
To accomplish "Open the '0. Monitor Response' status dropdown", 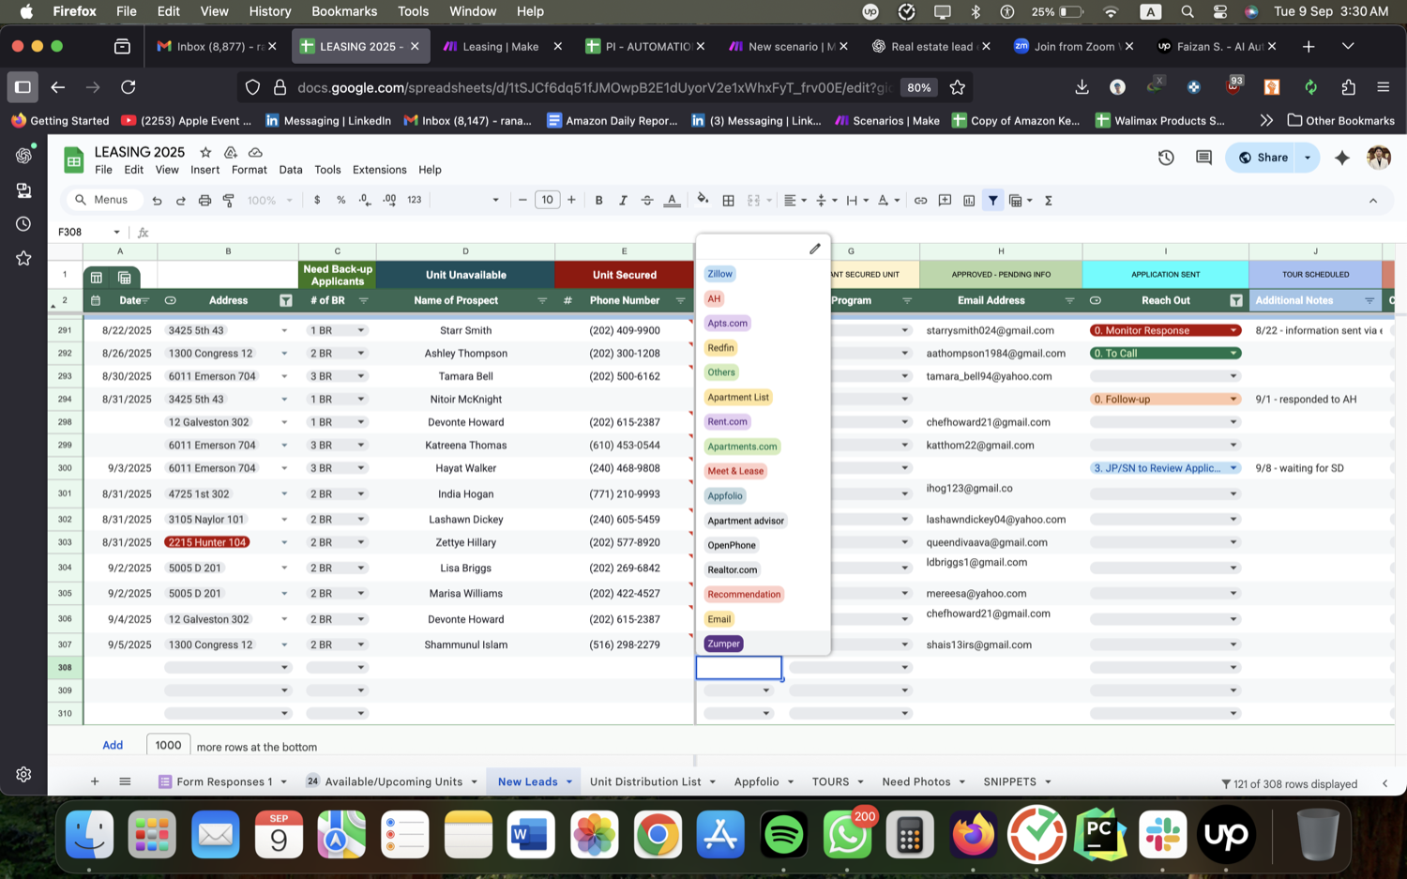I will (1233, 330).
